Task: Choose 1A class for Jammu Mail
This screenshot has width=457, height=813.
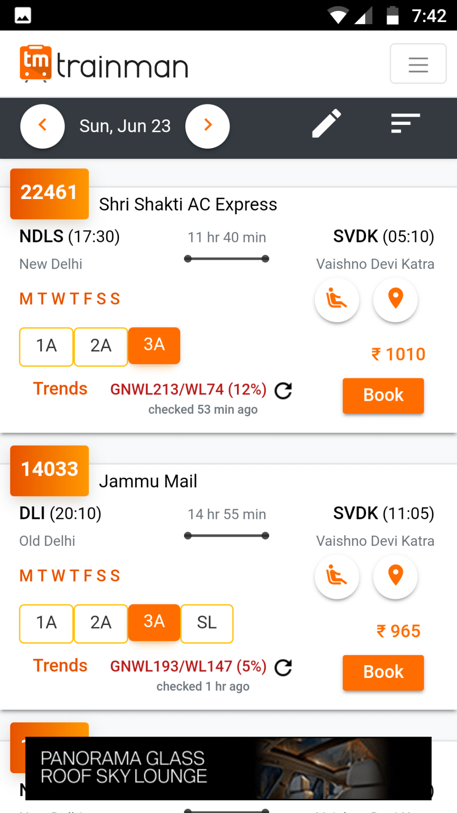Action: point(46,623)
